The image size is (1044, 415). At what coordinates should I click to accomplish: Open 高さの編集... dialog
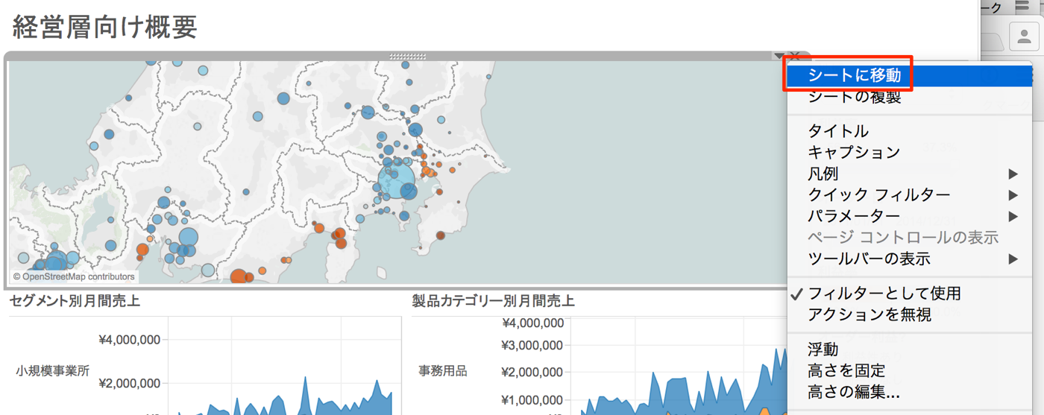click(854, 392)
